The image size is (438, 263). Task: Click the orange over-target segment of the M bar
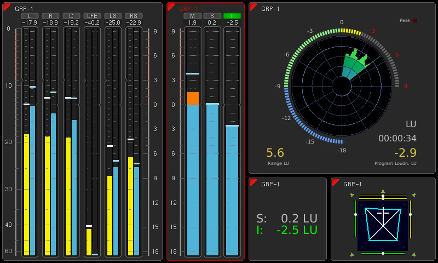[193, 99]
